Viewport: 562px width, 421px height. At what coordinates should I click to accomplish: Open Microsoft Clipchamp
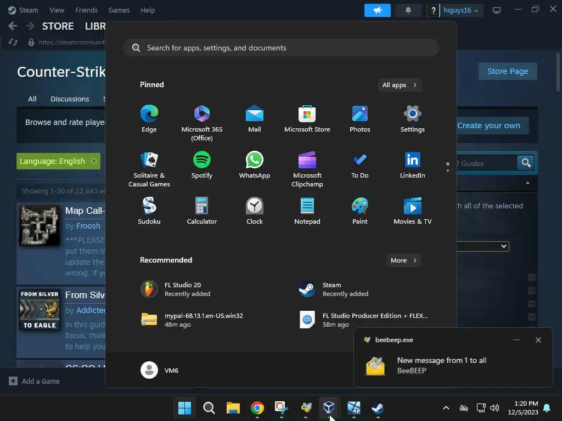pyautogui.click(x=307, y=169)
